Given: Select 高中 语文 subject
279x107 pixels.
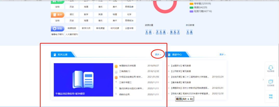Looking at the screenshot, I should 72,15.
